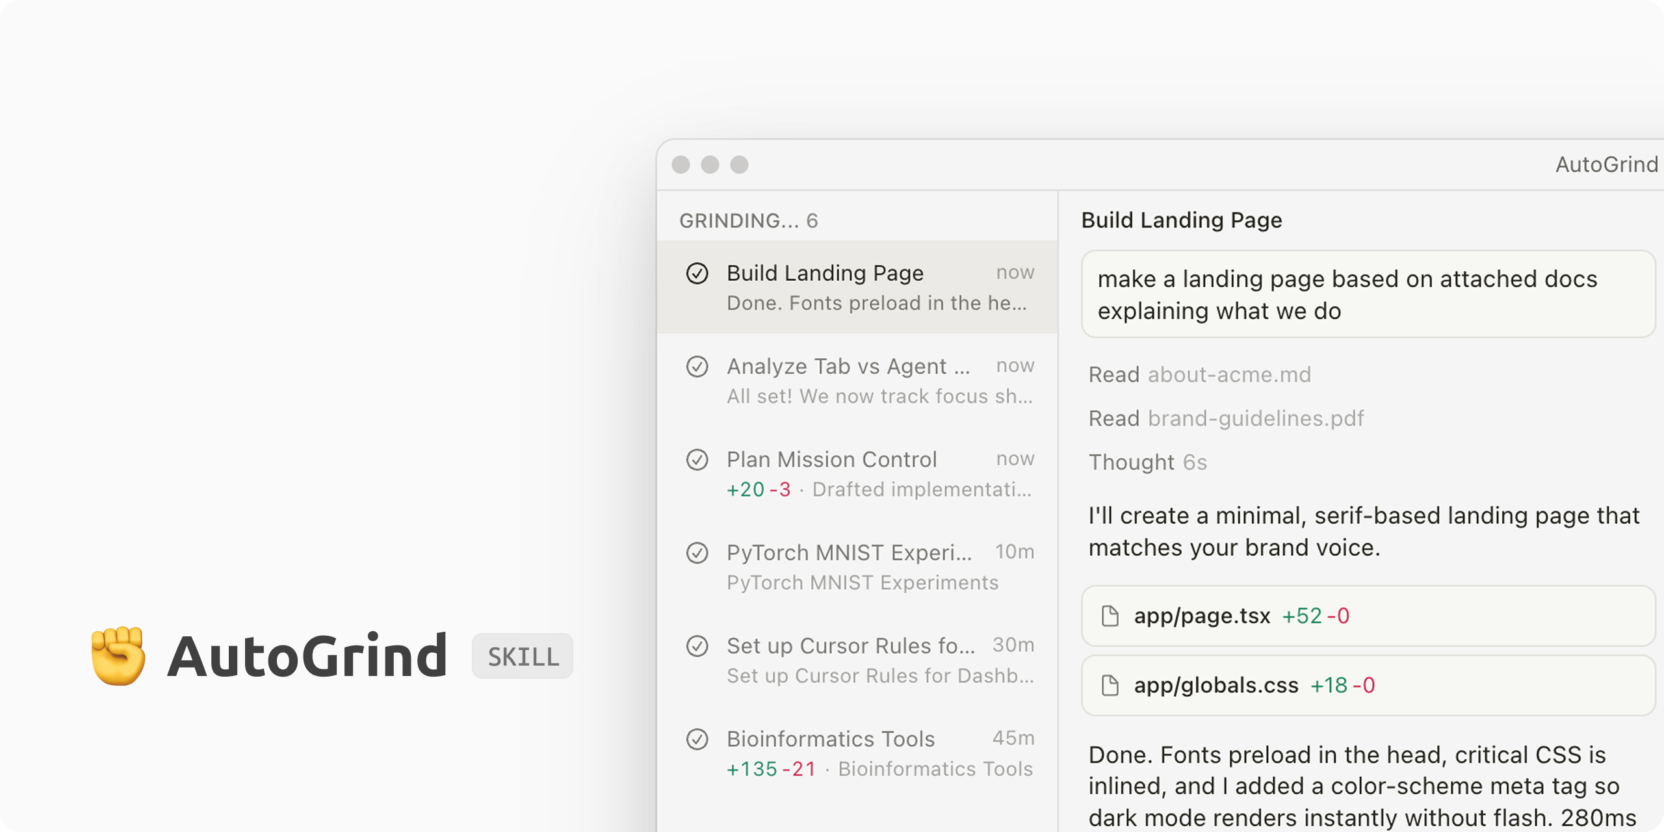1664x832 pixels.
Task: Click the check circle next to Analyze Tab vs Agent
Action: (698, 367)
